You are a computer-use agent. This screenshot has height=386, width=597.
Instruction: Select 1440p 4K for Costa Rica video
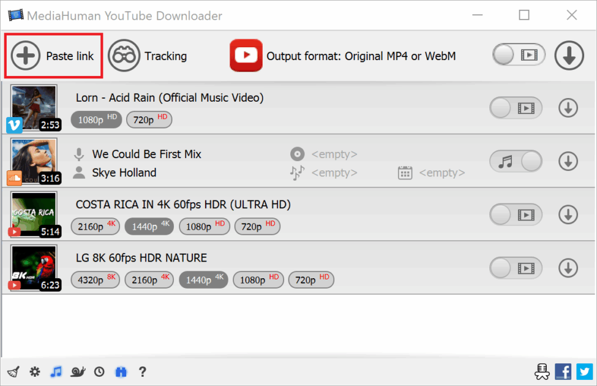coord(149,226)
